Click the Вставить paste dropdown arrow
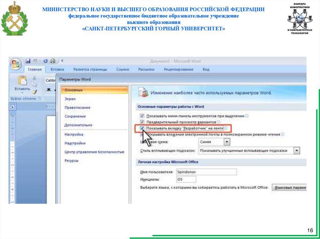Viewport: 320px width, 239px height. [22, 93]
